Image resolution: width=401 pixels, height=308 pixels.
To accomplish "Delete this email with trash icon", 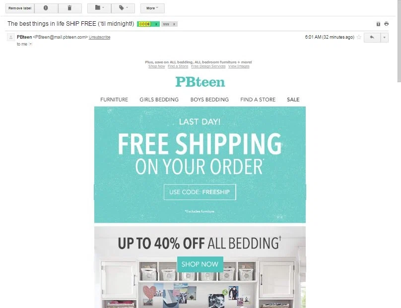I will pos(70,8).
